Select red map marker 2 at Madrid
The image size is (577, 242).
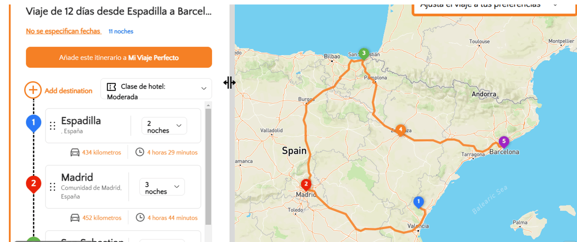point(306,185)
